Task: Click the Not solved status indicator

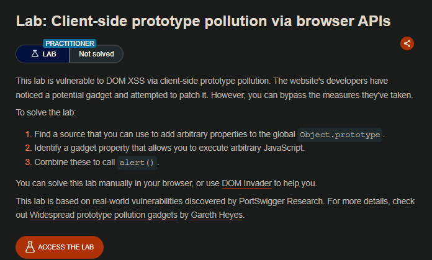Action: pyautogui.click(x=96, y=54)
